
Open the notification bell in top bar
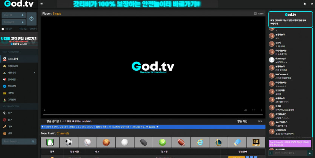click(x=305, y=4)
